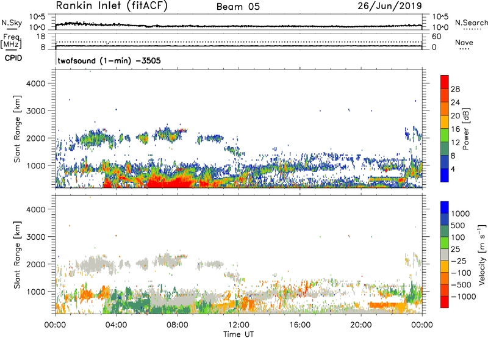Click the 'Beam 05' label
The height and width of the screenshot is (338, 488).
click(x=238, y=7)
